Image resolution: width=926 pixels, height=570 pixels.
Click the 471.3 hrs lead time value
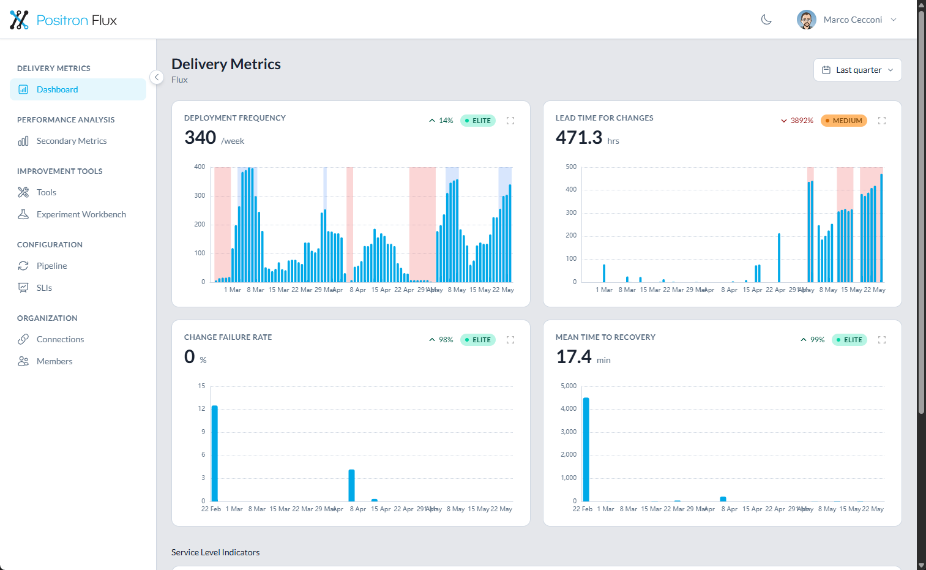588,138
